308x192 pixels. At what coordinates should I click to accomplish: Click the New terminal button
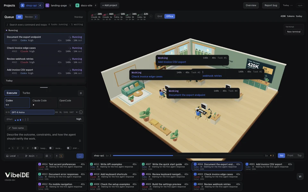click(x=294, y=32)
